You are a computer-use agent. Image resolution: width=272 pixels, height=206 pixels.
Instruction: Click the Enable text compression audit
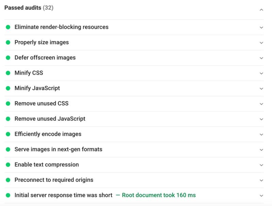[47, 165]
